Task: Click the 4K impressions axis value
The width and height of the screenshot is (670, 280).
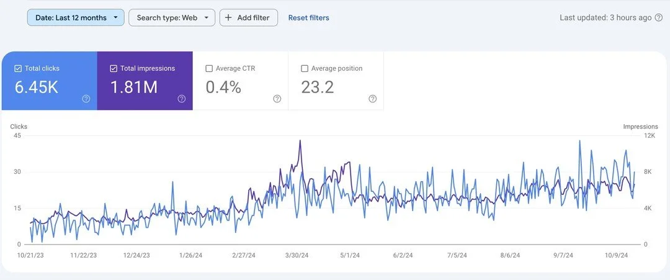Action: [648, 208]
